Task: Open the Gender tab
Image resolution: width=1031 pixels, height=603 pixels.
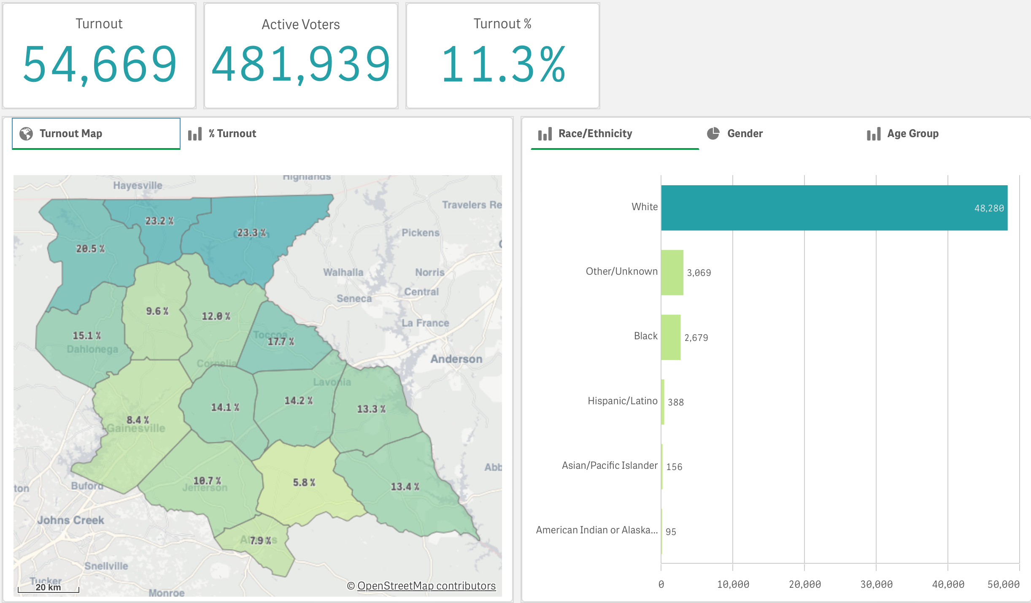Action: point(745,134)
